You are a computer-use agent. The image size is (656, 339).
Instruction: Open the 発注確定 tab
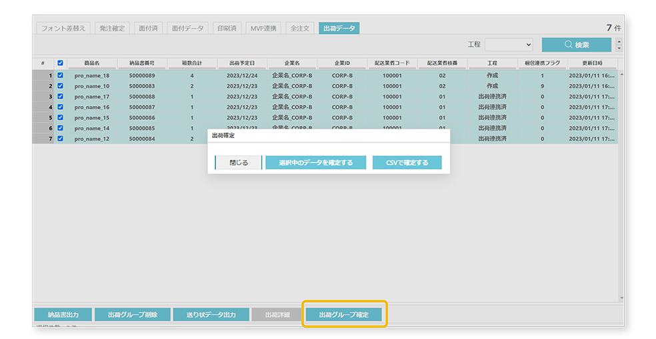click(111, 29)
